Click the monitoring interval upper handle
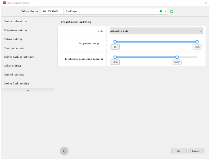The height and width of the screenshot is (161, 211). pos(177,57)
